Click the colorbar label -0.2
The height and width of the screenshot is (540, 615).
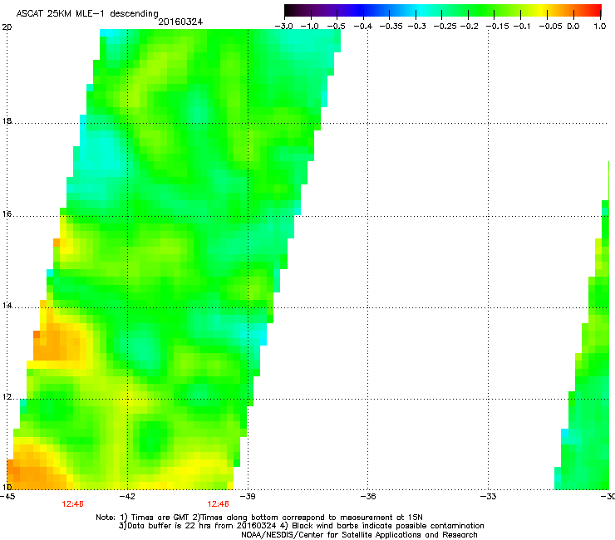(x=469, y=27)
